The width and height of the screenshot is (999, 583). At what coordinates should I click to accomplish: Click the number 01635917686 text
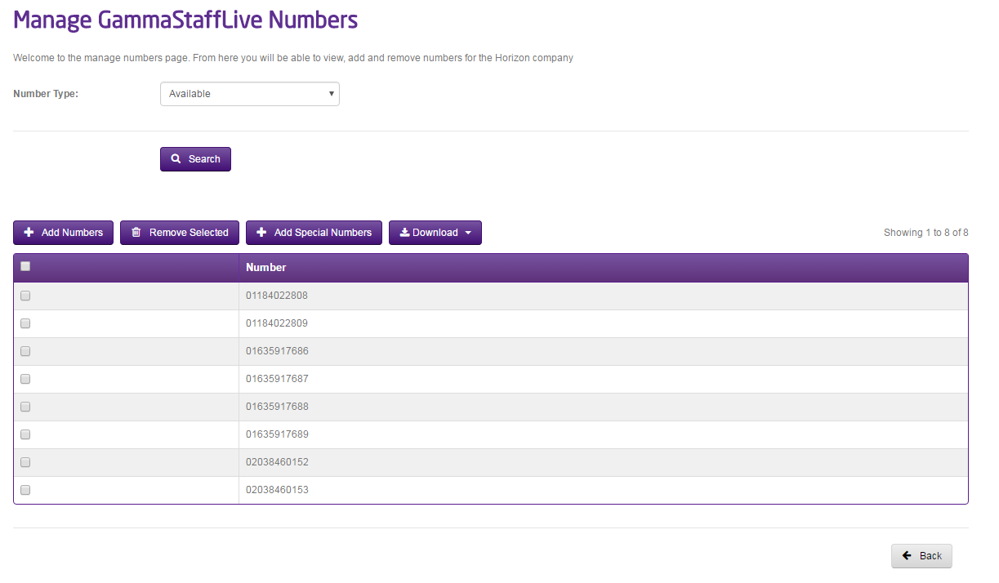(x=277, y=351)
